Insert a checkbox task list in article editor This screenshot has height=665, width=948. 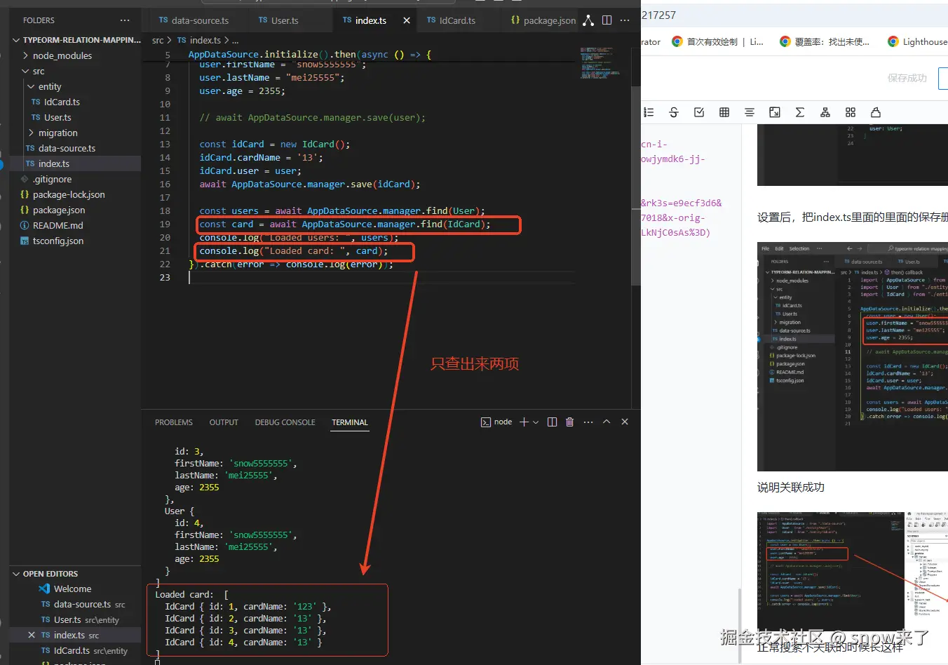coord(699,112)
